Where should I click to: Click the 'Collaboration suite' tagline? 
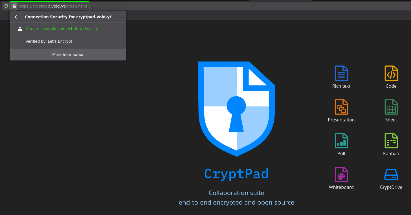pos(236,193)
